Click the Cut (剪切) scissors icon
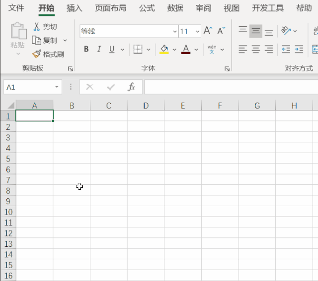The image size is (318, 281). point(36,26)
